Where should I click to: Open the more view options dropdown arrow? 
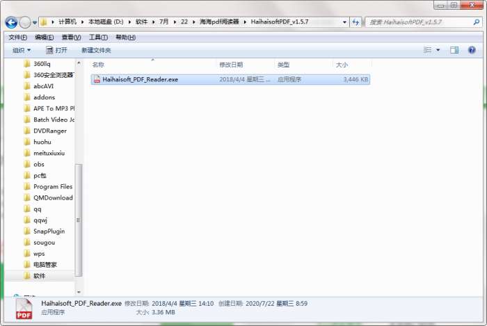coord(438,50)
